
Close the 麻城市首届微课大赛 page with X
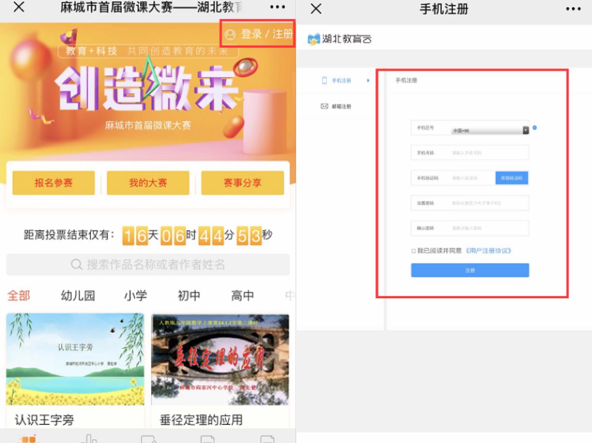pos(19,7)
